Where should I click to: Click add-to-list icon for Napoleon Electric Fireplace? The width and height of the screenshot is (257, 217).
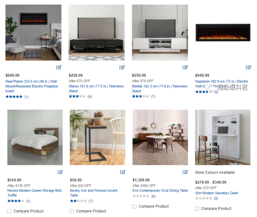coord(248,67)
